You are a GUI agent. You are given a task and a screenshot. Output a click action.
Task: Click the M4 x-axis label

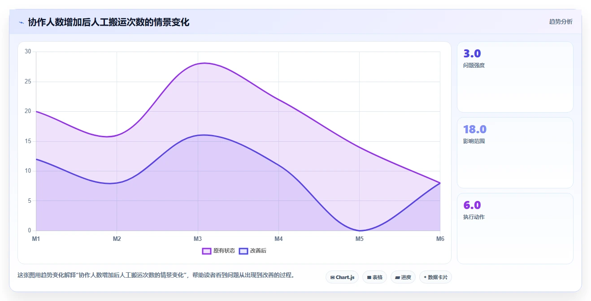coord(278,239)
